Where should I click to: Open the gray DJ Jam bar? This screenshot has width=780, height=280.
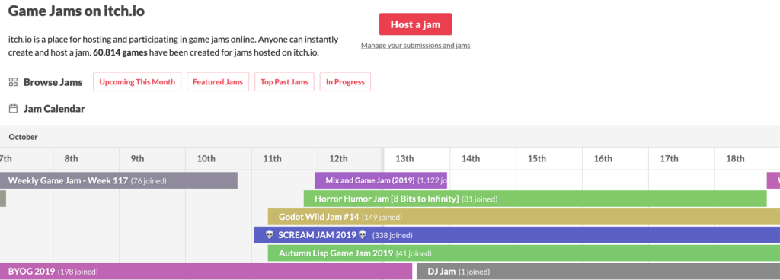[598, 272]
